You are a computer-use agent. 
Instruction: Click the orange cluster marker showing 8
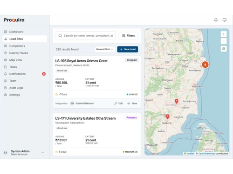tap(205, 64)
